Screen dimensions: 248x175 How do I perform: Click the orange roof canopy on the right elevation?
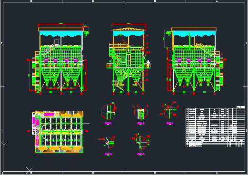(194, 29)
